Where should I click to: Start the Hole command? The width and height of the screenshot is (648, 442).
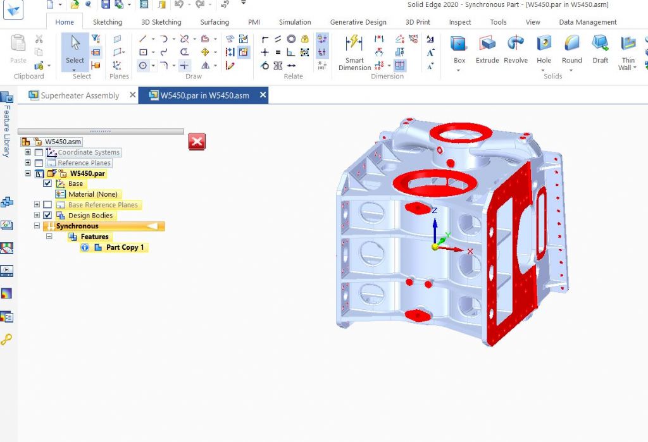[544, 49]
